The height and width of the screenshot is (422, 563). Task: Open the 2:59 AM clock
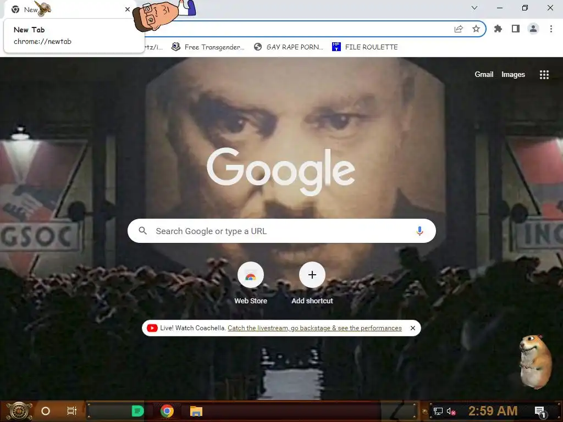tap(493, 410)
